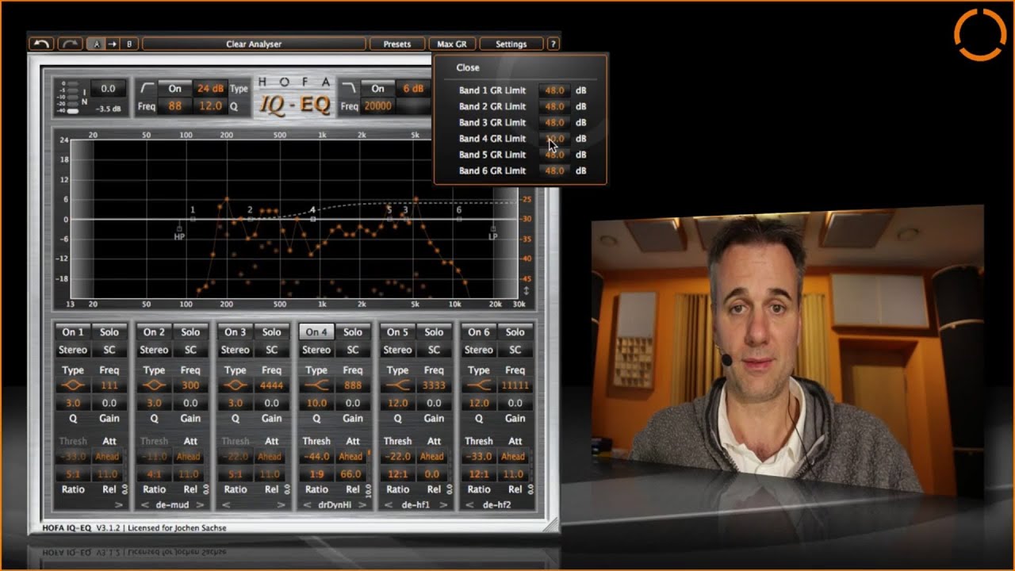The width and height of the screenshot is (1015, 571).
Task: Select band 1 node in the EQ graph
Action: 193,218
